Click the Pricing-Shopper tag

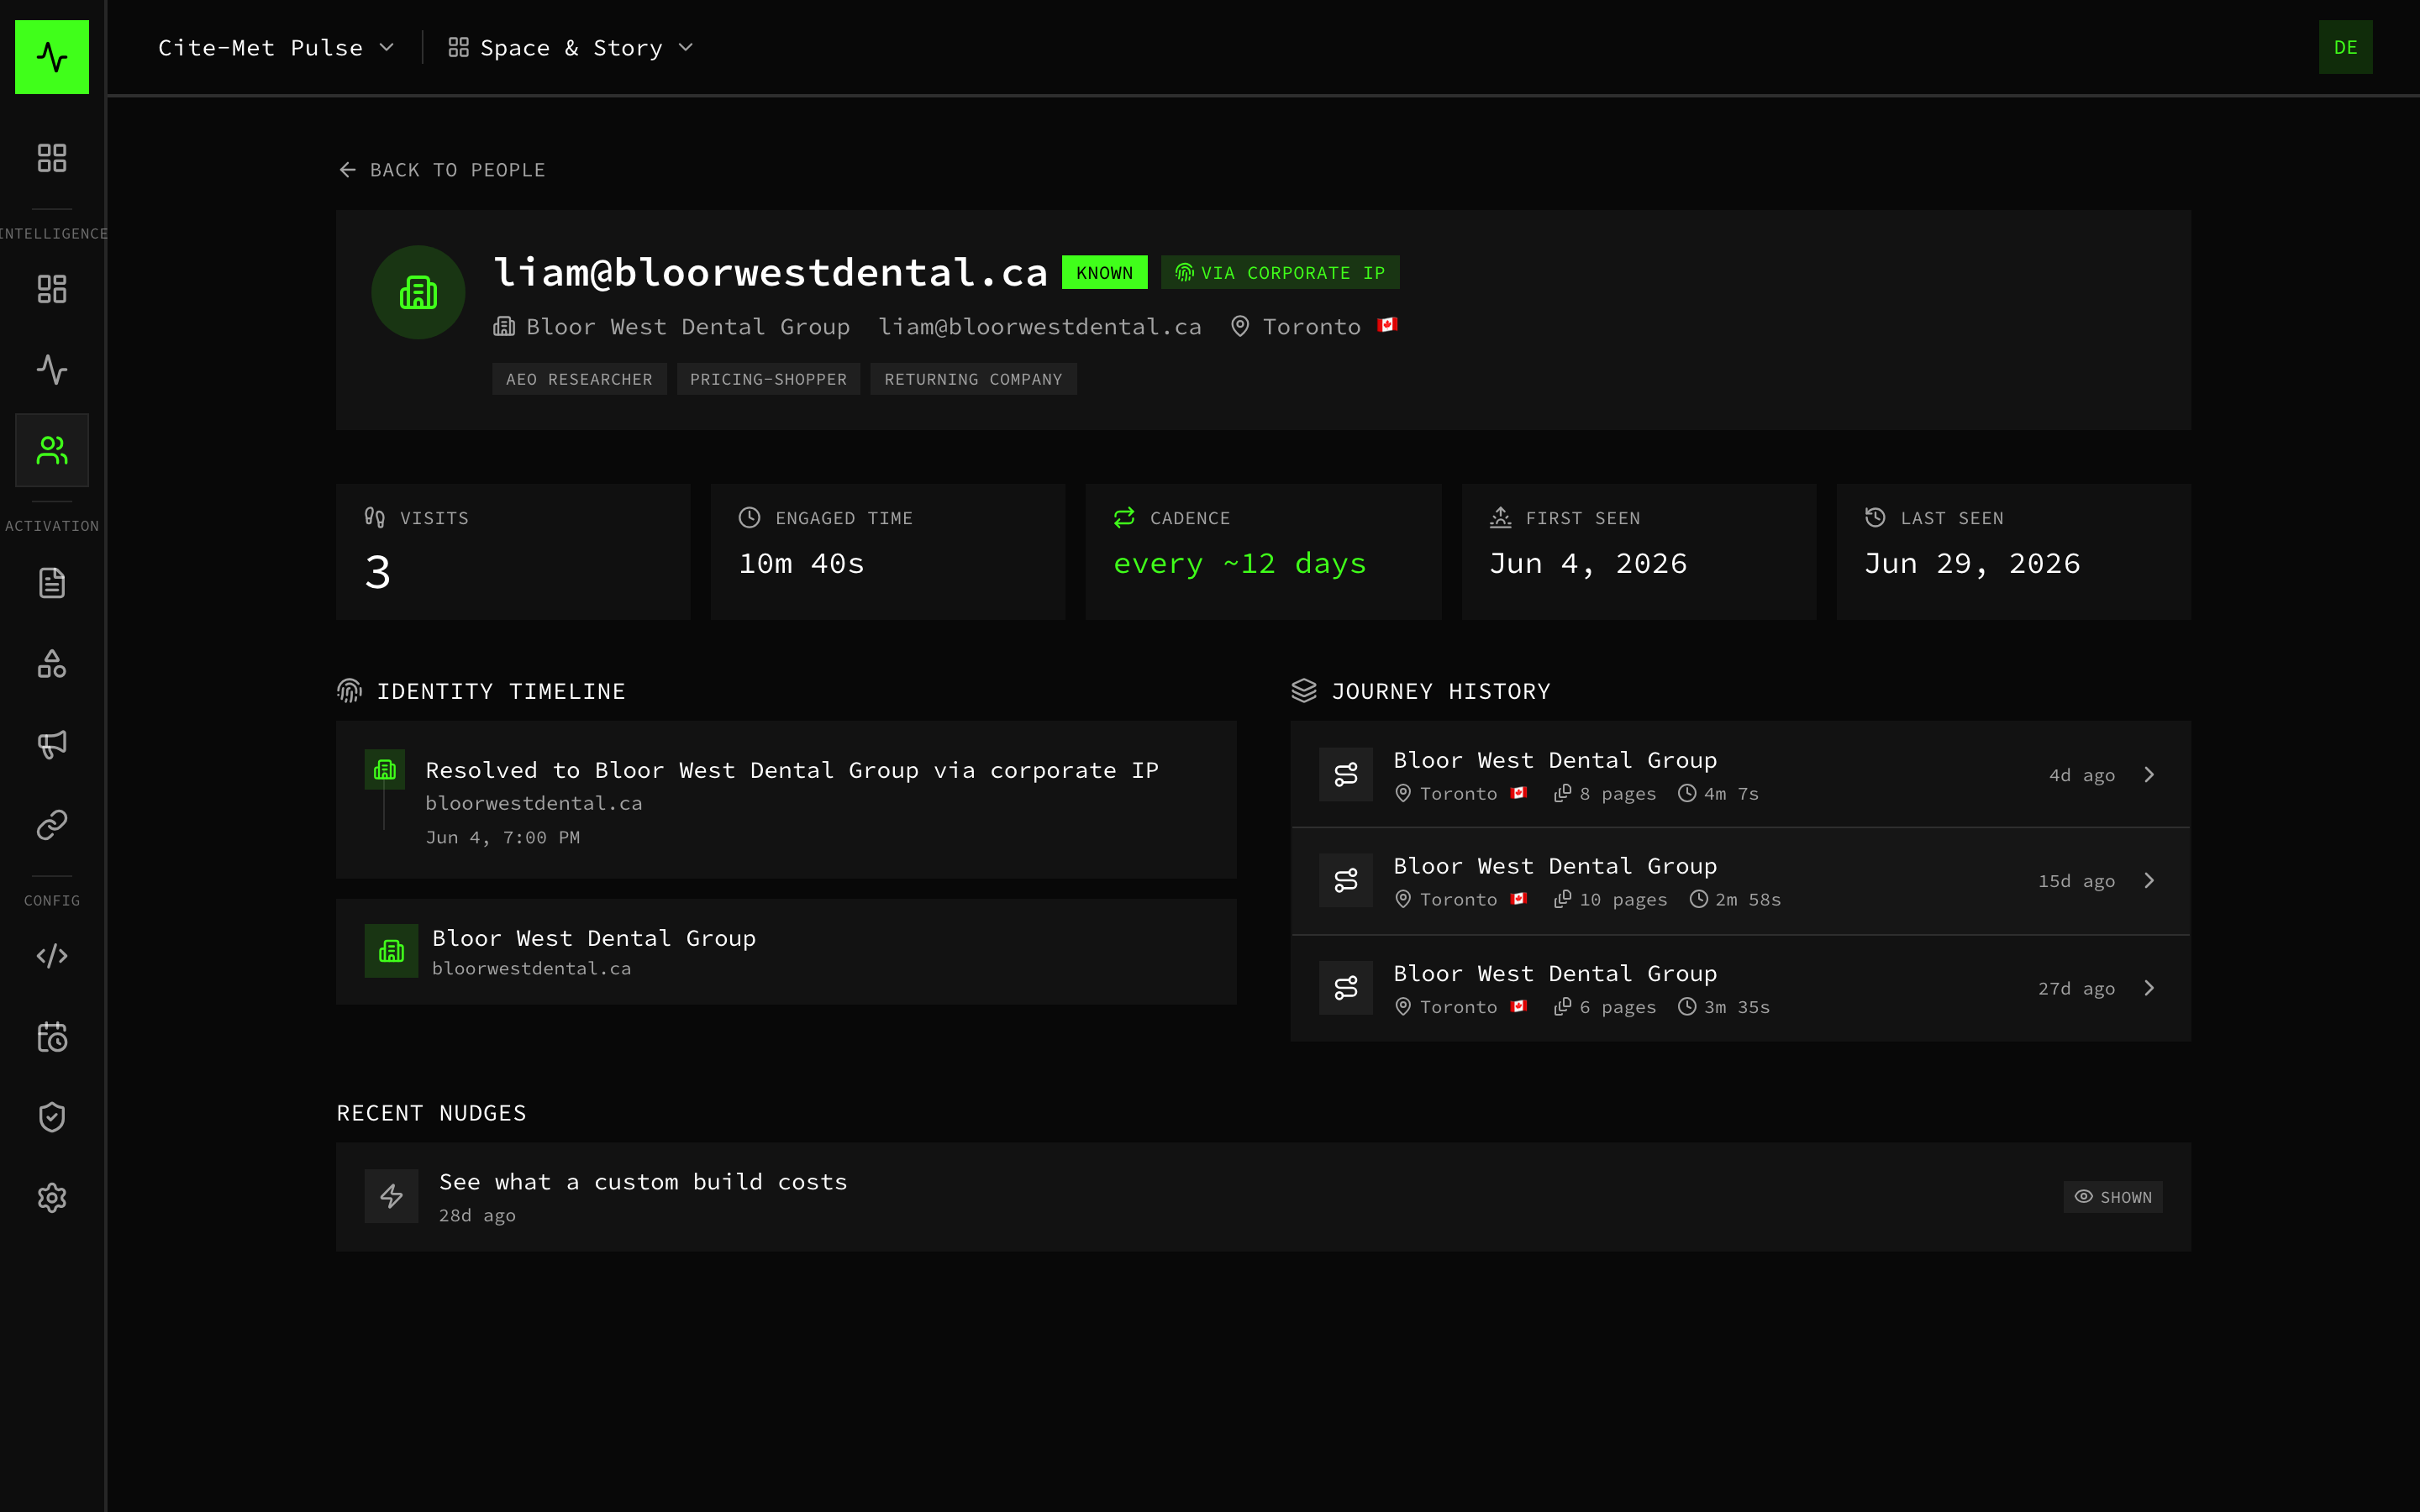pyautogui.click(x=768, y=379)
